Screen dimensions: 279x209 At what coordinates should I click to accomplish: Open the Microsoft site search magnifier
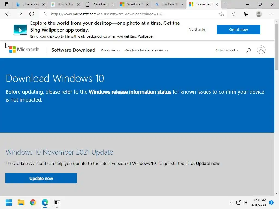click(248, 50)
